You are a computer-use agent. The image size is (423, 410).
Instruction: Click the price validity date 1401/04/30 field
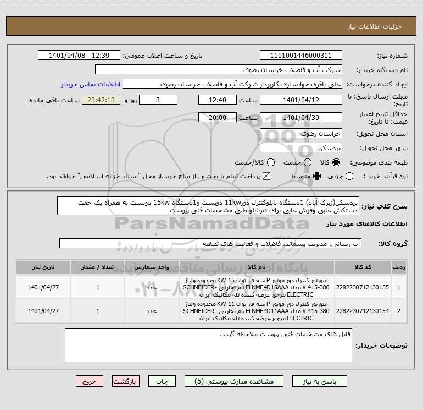(x=301, y=117)
